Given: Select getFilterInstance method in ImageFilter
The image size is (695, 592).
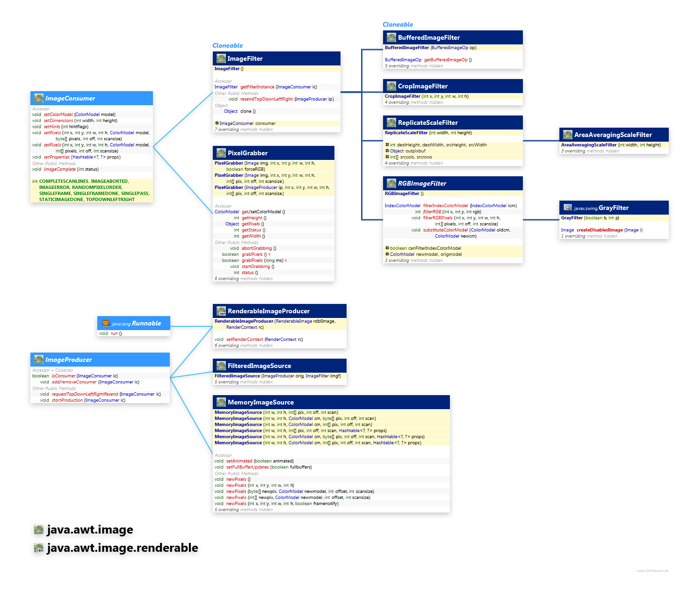Looking at the screenshot, I should click(257, 87).
